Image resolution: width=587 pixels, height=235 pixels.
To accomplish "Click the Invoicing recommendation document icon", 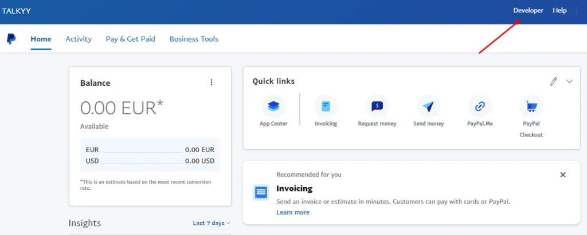I will click(261, 193).
